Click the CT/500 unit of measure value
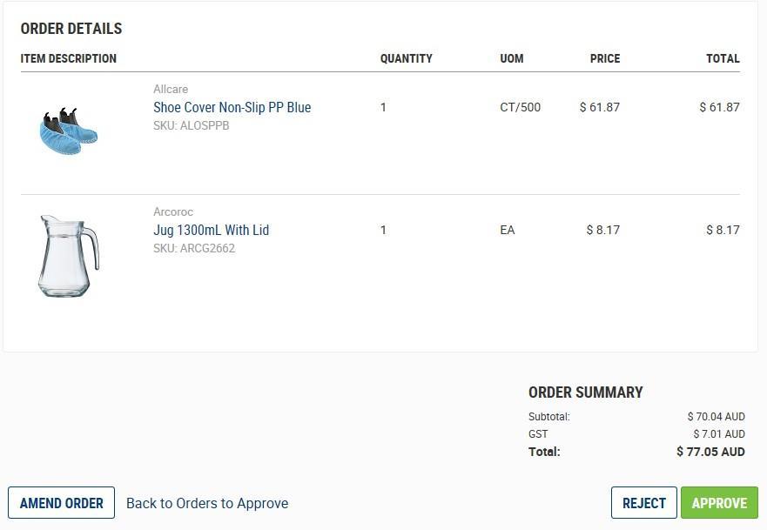767x530 pixels. click(x=520, y=107)
